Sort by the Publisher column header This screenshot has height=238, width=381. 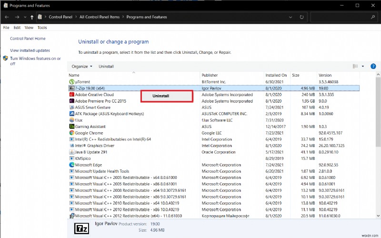(232, 75)
